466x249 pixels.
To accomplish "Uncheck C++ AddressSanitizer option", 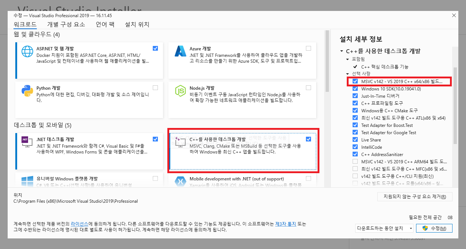I will coord(355,154).
